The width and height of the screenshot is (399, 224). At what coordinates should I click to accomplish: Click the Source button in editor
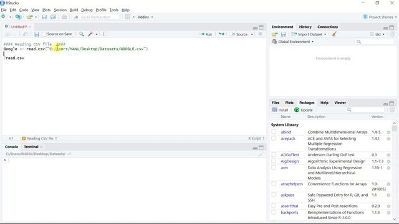(x=239, y=34)
